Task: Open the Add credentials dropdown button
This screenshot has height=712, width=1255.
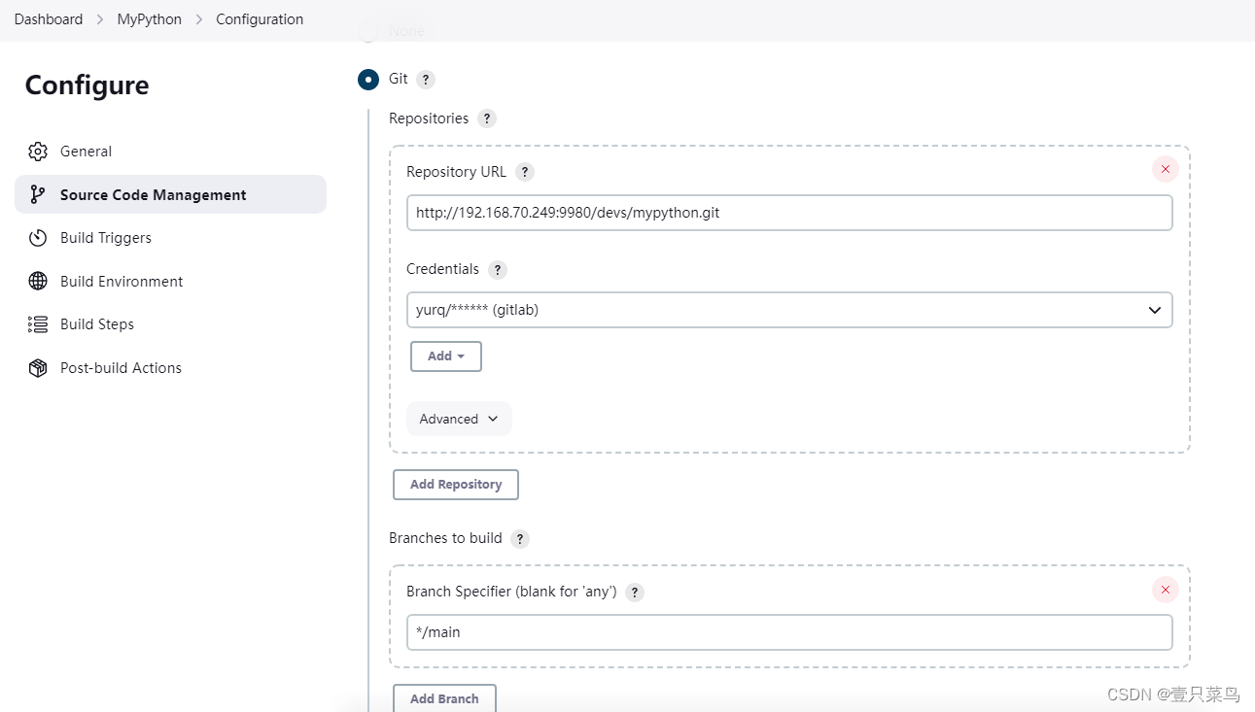Action: 446,356
